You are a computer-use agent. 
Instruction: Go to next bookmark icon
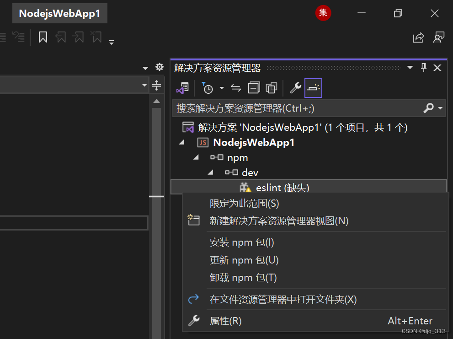pyautogui.click(x=79, y=38)
